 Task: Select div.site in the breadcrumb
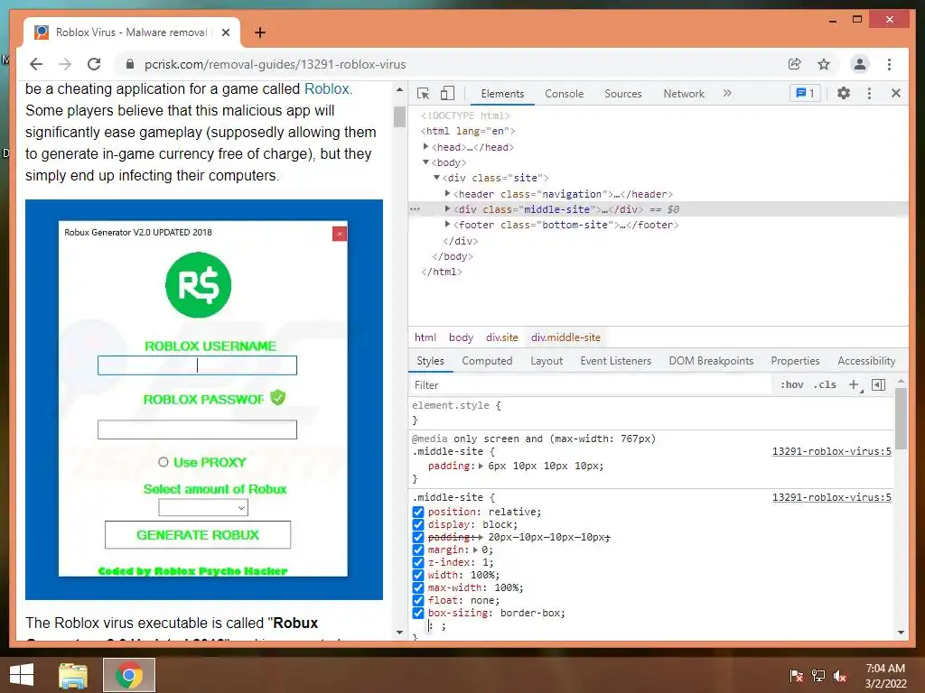pyautogui.click(x=502, y=337)
